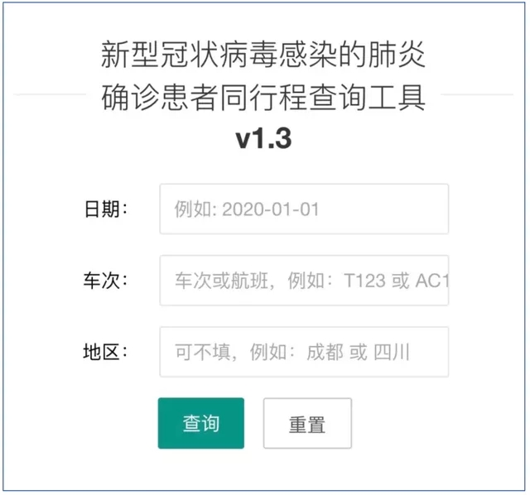Click placeholder mentioning T123 或 AC1

tap(311, 281)
